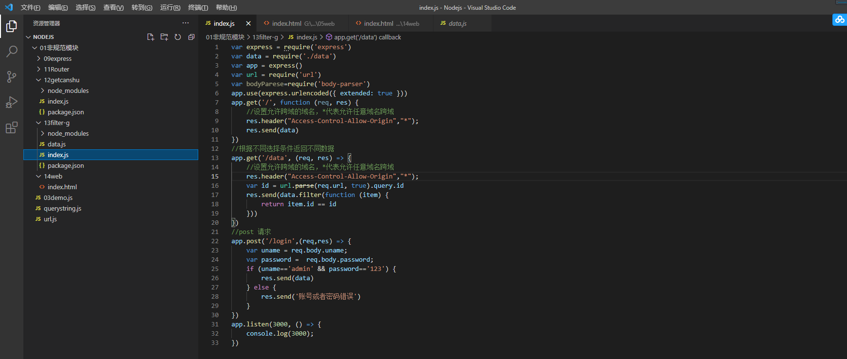
Task: Open the Run and Debug view
Action: tap(12, 102)
